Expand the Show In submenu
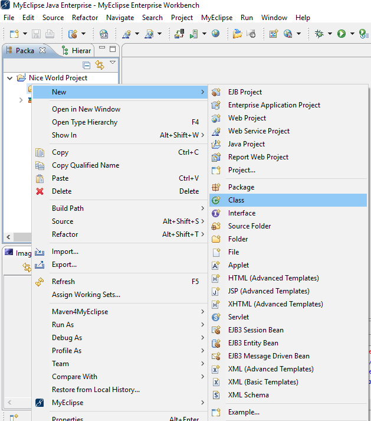This screenshot has height=421, width=371. click(x=120, y=135)
